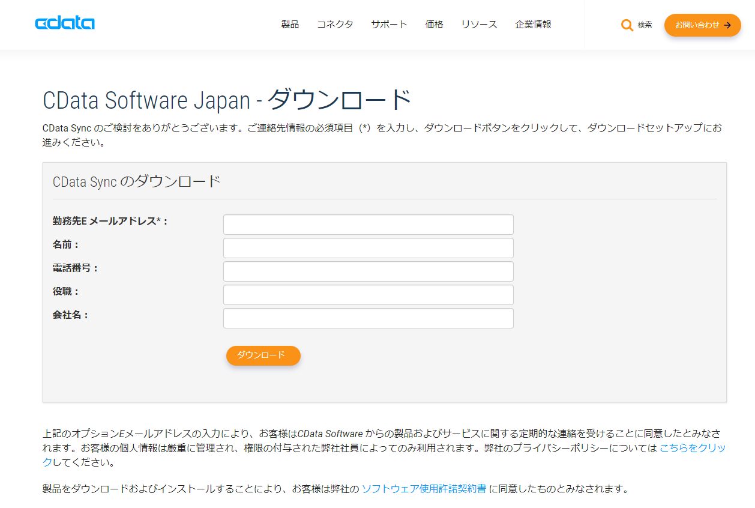Open the search magnifier icon

click(627, 25)
